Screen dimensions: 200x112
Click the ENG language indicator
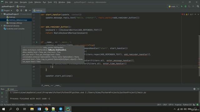(x=189, y=109)
